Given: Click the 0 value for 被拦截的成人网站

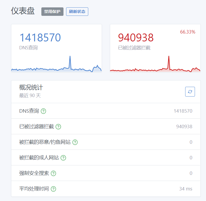Looking at the screenshot, I should (x=191, y=158).
